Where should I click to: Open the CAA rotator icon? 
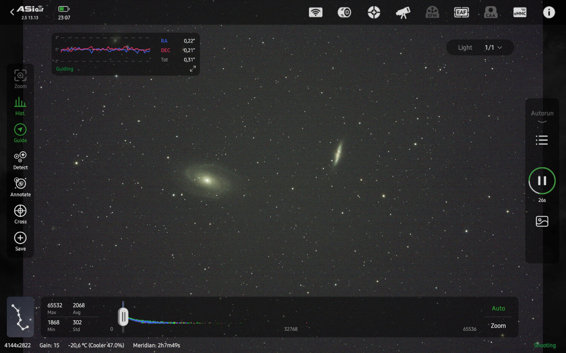(x=491, y=12)
